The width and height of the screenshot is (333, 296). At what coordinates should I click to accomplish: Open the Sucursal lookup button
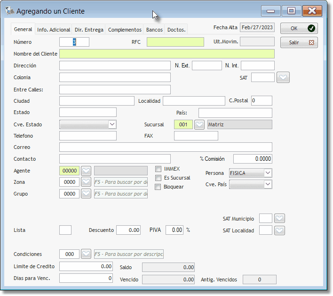tap(199, 124)
